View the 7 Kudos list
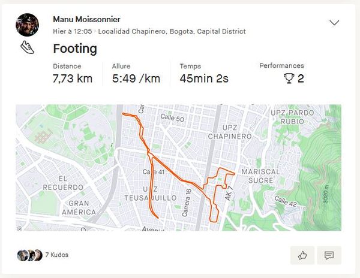Screen dimensions: 360x278 (57, 255)
